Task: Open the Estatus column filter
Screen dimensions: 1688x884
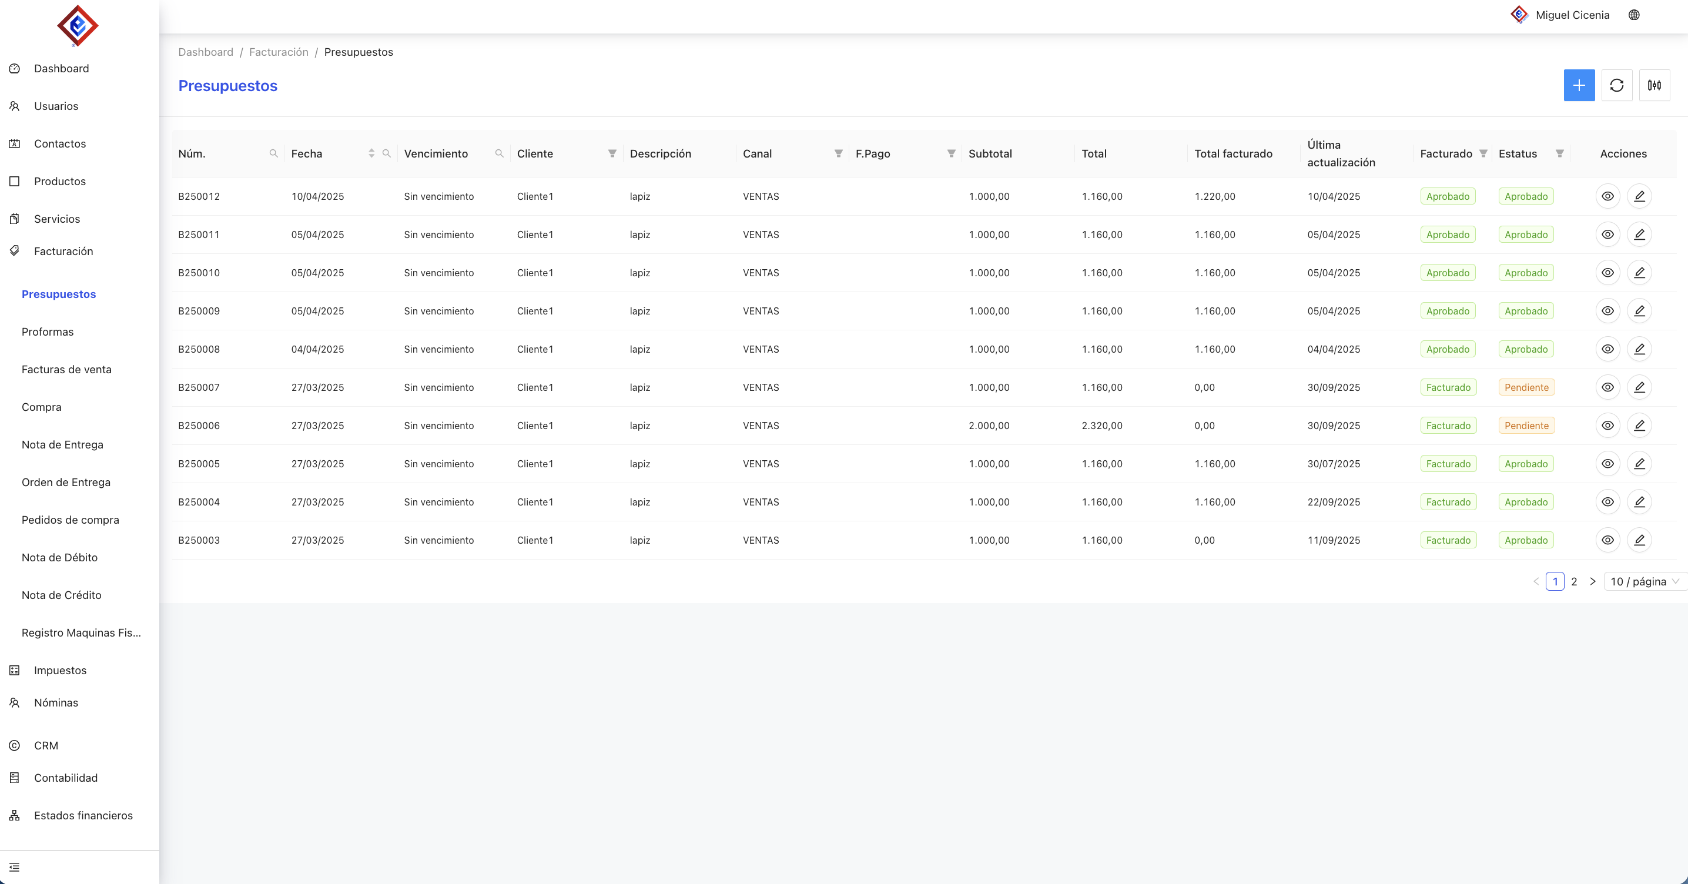Action: (x=1559, y=153)
